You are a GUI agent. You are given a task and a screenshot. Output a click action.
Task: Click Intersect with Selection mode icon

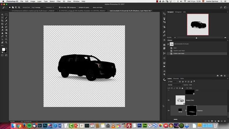point(19,7)
